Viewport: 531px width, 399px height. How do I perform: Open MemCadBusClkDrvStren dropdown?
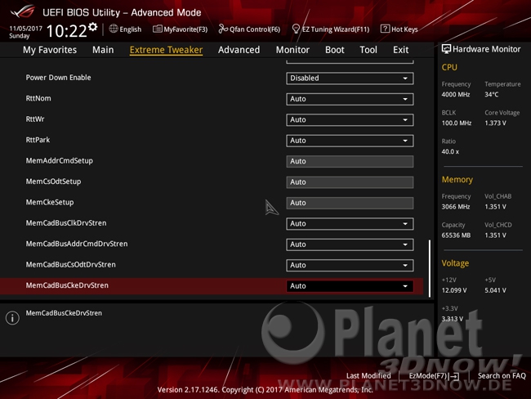[x=350, y=224]
